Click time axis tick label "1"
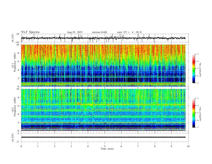The height and width of the screenshot is (164, 212). pyautogui.click(x=38, y=146)
